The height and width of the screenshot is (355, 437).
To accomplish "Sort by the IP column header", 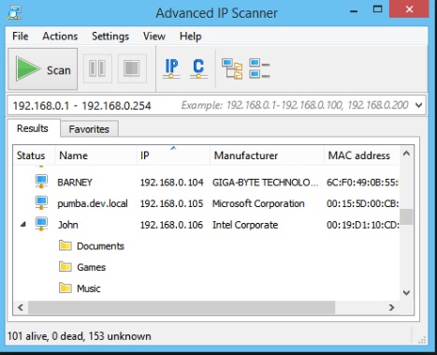I will pyautogui.click(x=173, y=155).
